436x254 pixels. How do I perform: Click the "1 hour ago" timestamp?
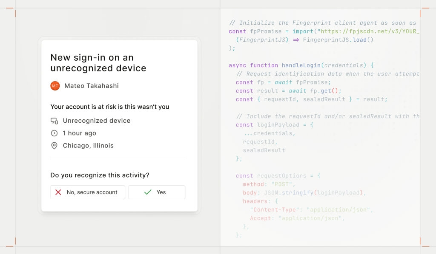(x=79, y=133)
